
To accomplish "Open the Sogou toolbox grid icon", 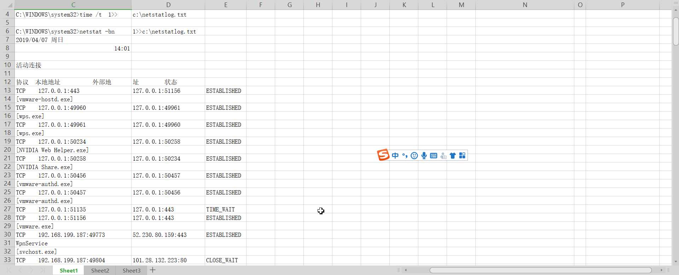I will click(x=462, y=156).
